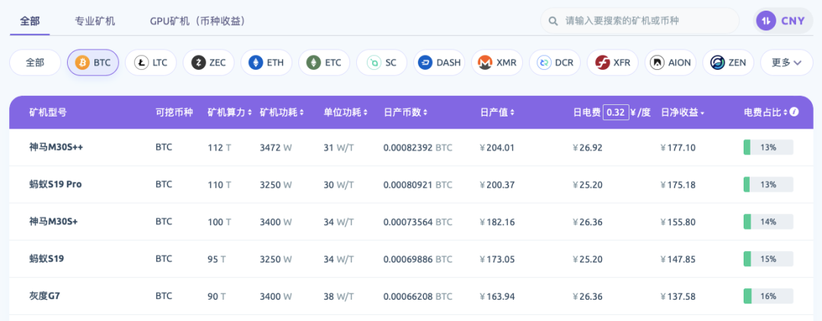822x321 pixels.
Task: Toggle the SC coin filter
Action: (381, 62)
